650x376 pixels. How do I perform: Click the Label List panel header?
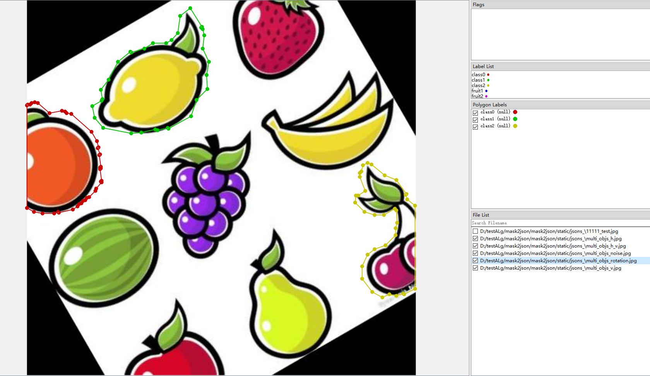tap(560, 67)
